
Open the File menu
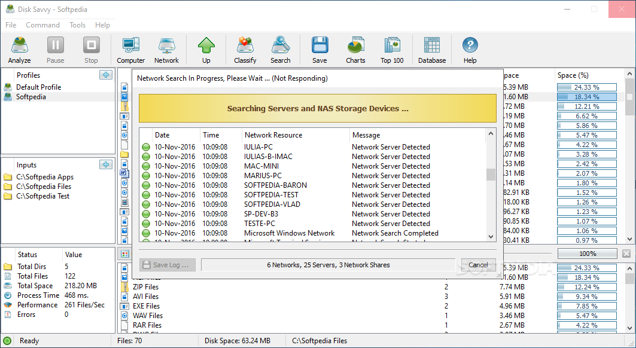(x=11, y=25)
